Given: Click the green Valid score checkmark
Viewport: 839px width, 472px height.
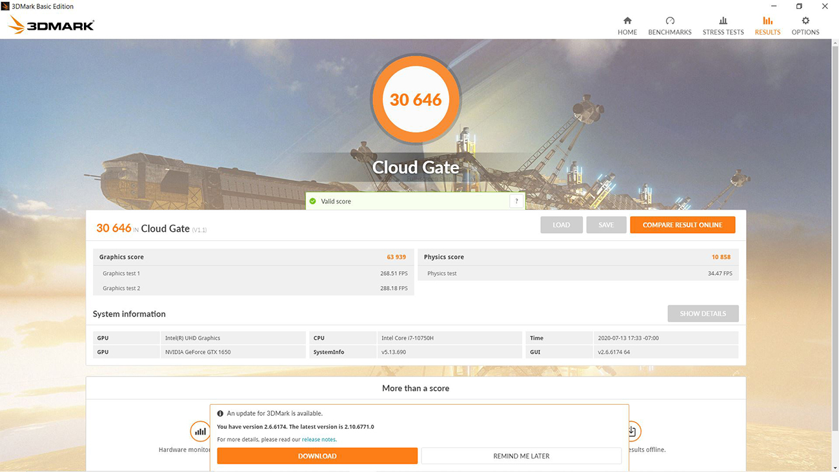Looking at the screenshot, I should point(313,201).
